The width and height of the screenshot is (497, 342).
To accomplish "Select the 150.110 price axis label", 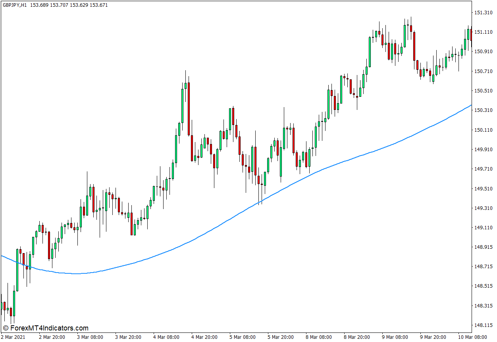I will tap(483, 130).
